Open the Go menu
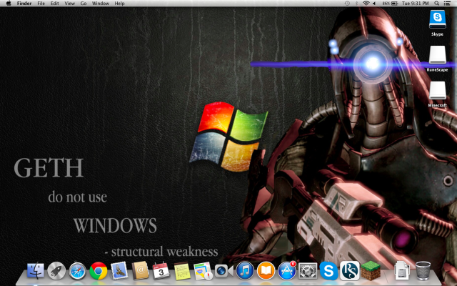Image resolution: width=457 pixels, height=286 pixels. click(84, 3)
